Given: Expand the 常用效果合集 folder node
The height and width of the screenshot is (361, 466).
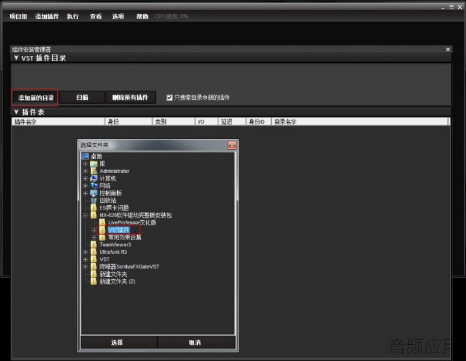Looking at the screenshot, I should tap(94, 237).
